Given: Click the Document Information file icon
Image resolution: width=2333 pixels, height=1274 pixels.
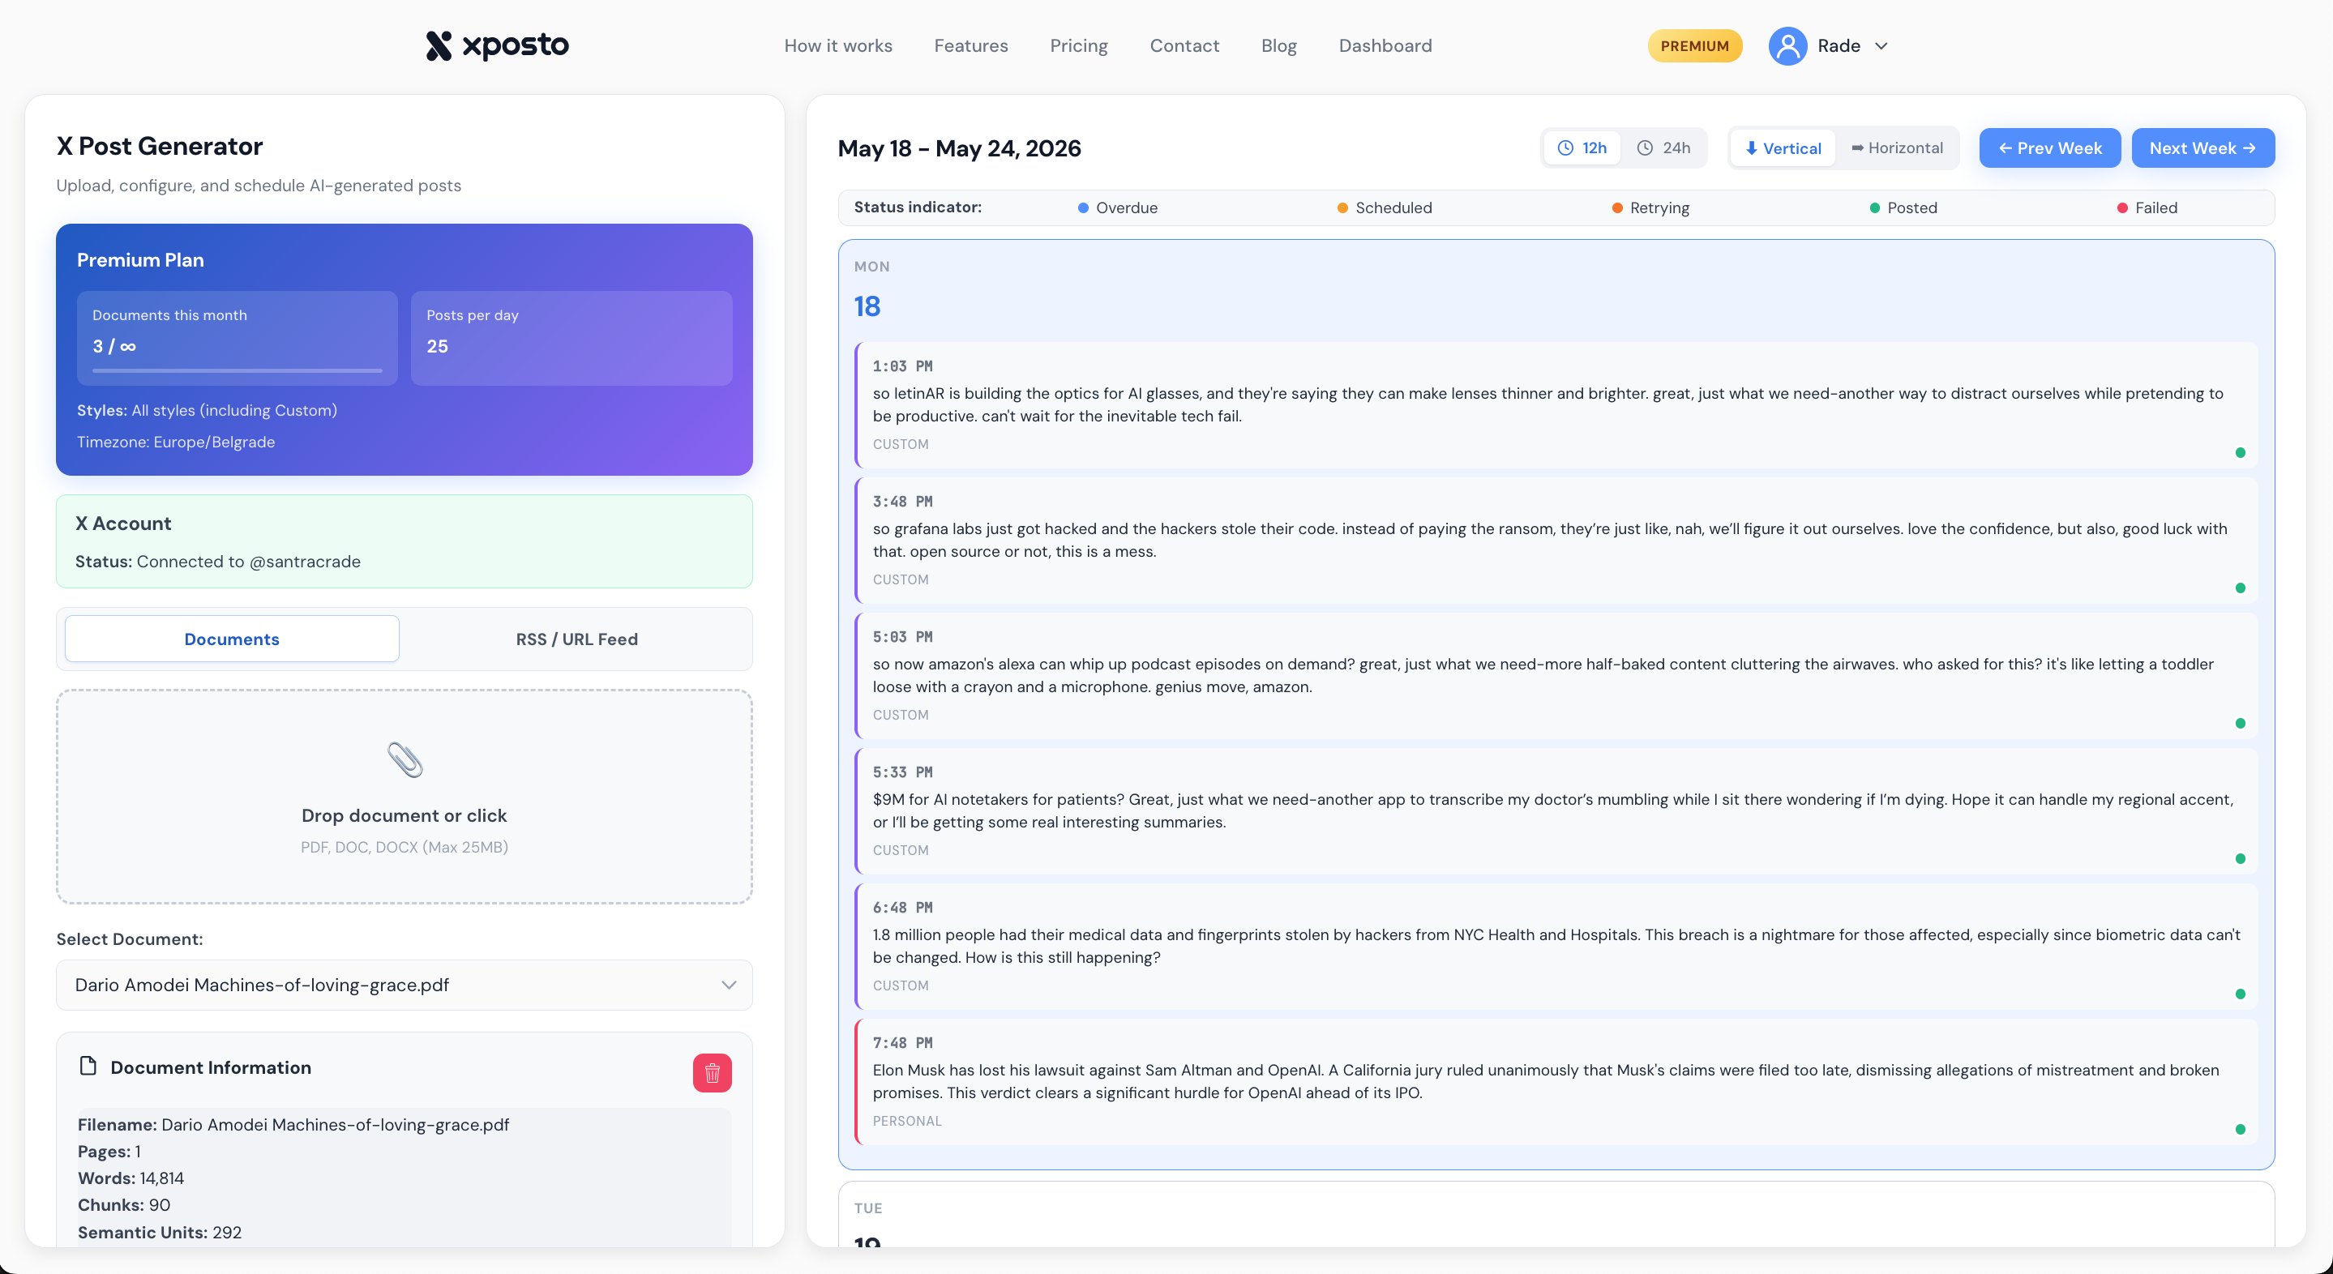Looking at the screenshot, I should click(x=88, y=1066).
